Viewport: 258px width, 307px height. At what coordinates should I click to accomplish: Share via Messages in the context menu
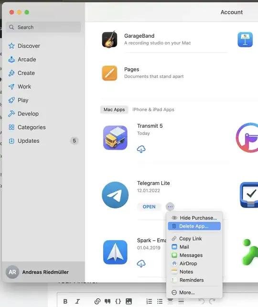194,255
